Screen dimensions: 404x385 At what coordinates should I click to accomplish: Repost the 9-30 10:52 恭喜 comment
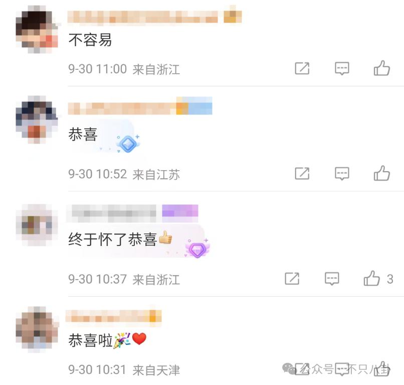[302, 173]
